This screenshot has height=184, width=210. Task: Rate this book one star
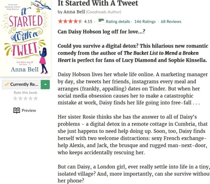(x=15, y=98)
